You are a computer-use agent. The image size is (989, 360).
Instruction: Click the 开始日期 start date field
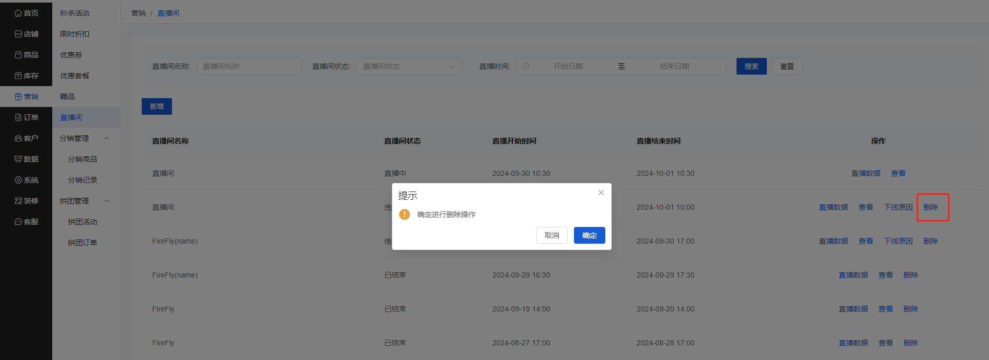pyautogui.click(x=568, y=66)
